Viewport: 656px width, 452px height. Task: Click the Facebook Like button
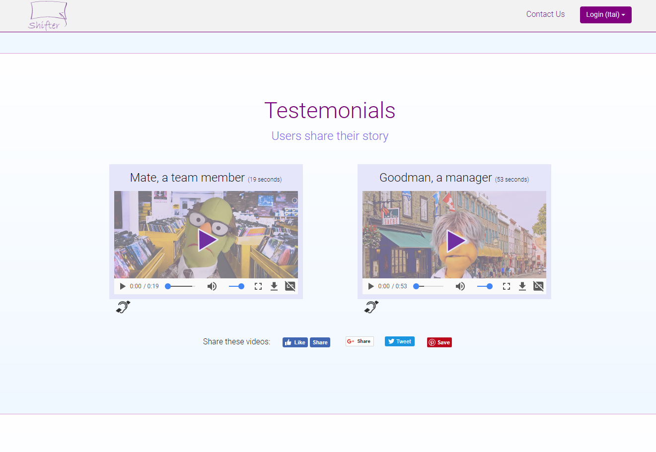[x=295, y=342]
